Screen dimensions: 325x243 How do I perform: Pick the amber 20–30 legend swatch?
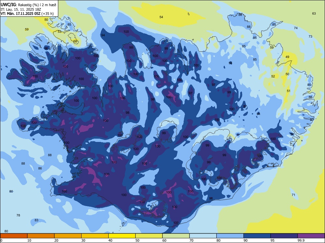coord(68,236)
